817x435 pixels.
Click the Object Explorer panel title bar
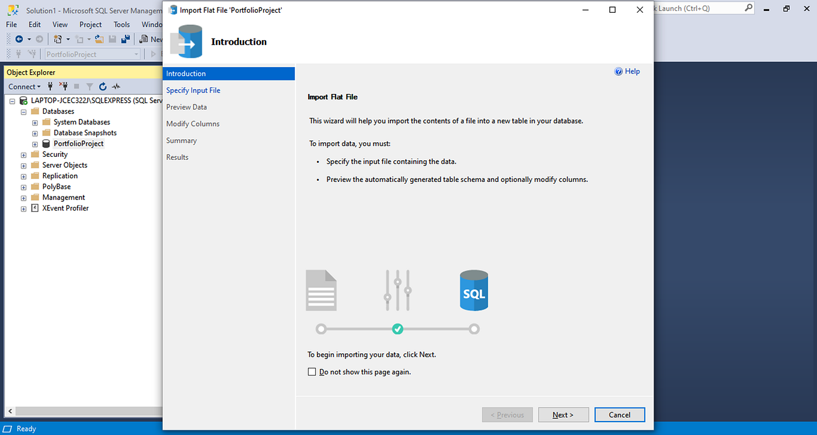click(83, 72)
